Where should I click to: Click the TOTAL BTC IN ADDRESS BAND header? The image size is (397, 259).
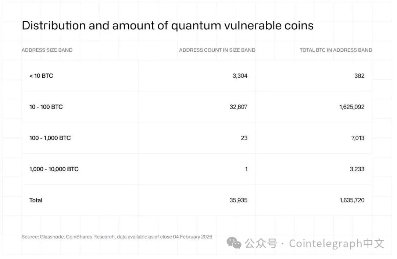[336, 50]
